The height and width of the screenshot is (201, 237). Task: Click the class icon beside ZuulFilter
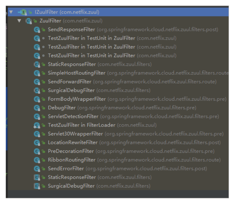pos(28,20)
